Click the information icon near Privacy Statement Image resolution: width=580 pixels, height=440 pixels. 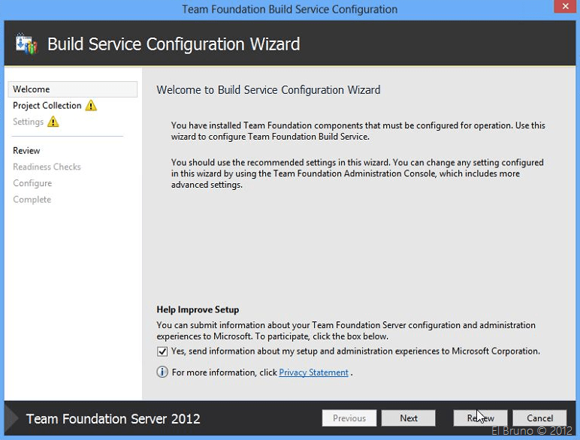[162, 372]
